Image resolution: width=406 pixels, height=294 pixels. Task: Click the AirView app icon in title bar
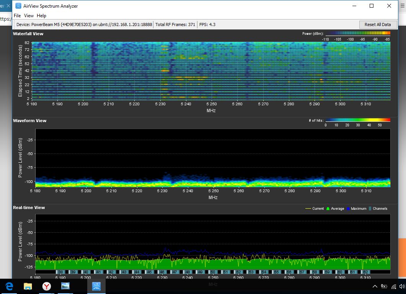pos(18,6)
